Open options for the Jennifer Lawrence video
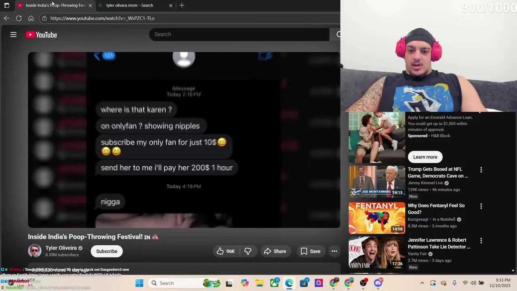 481,240
